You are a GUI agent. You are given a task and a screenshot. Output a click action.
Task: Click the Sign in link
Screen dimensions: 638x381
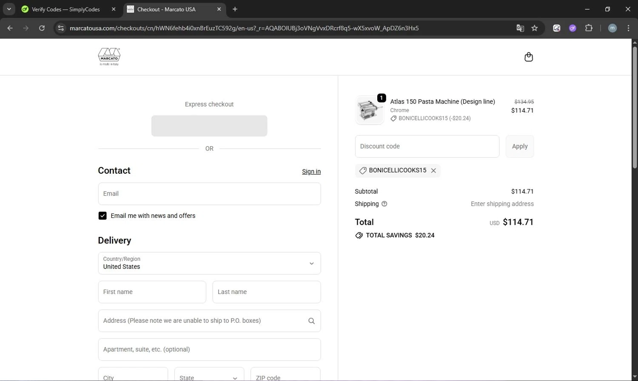pos(311,172)
